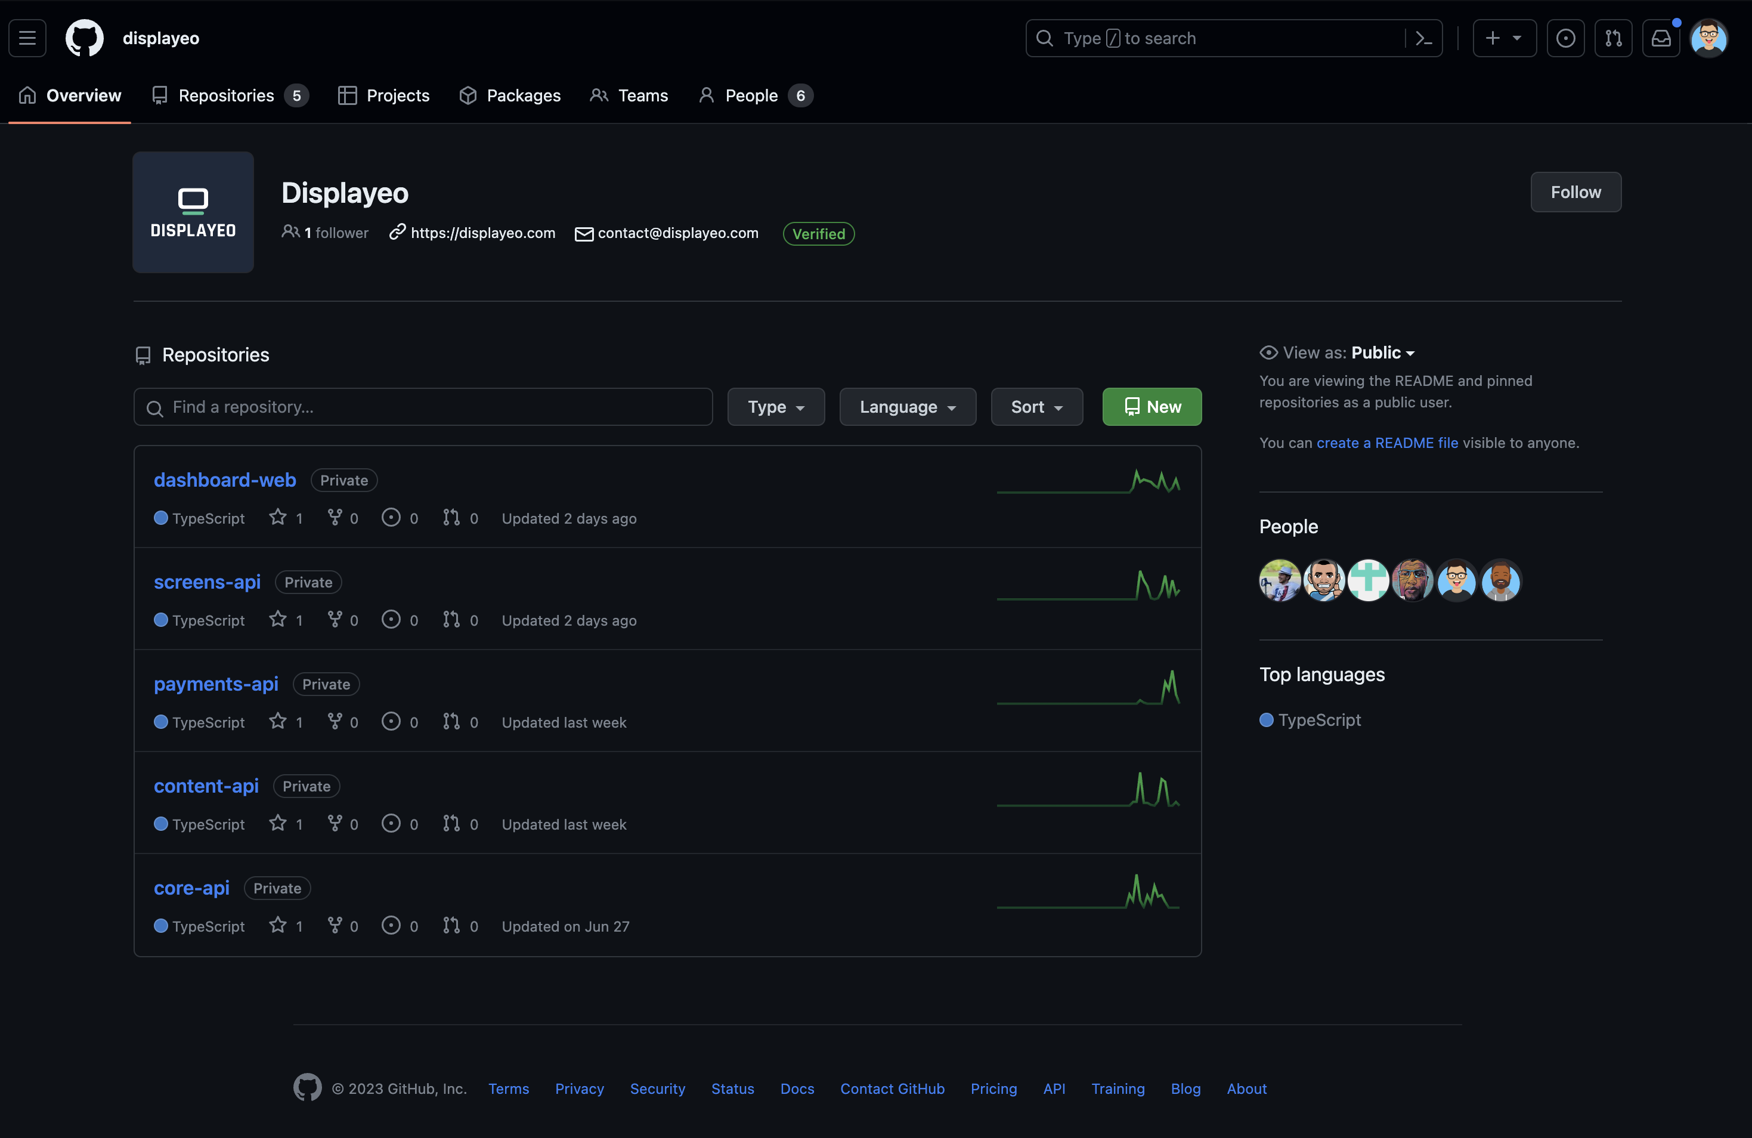Click the core-api activity sparkline graph
The image size is (1752, 1138).
[1088, 890]
